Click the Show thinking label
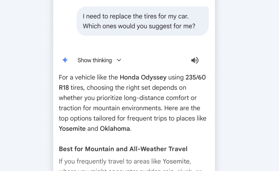The height and width of the screenshot is (171, 279). [x=95, y=60]
